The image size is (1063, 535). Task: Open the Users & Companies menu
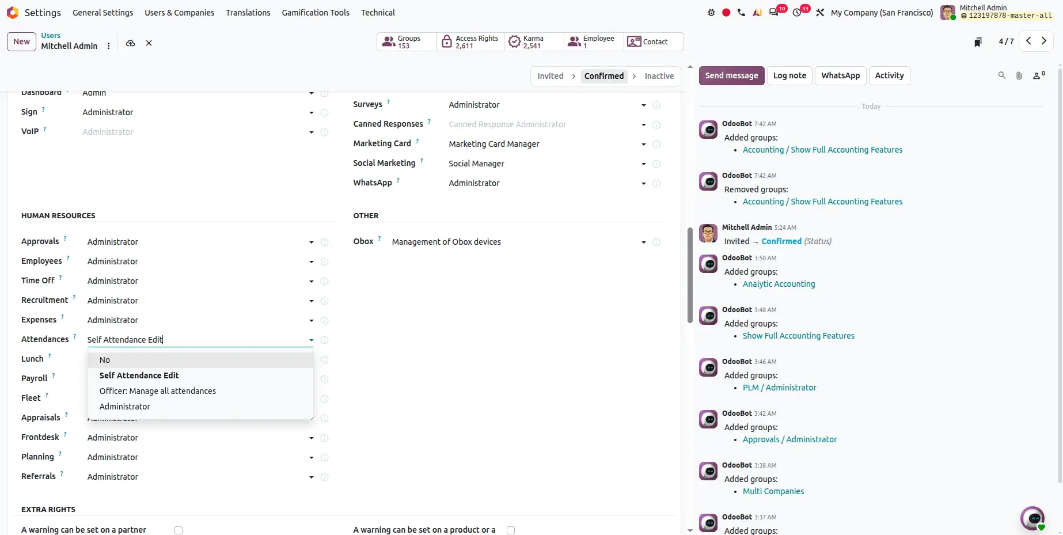click(x=179, y=13)
